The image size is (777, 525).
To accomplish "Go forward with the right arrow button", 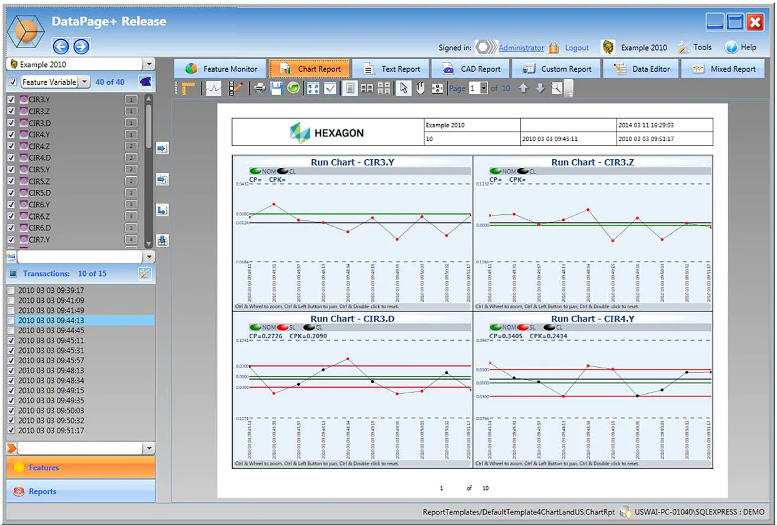I will tap(81, 46).
